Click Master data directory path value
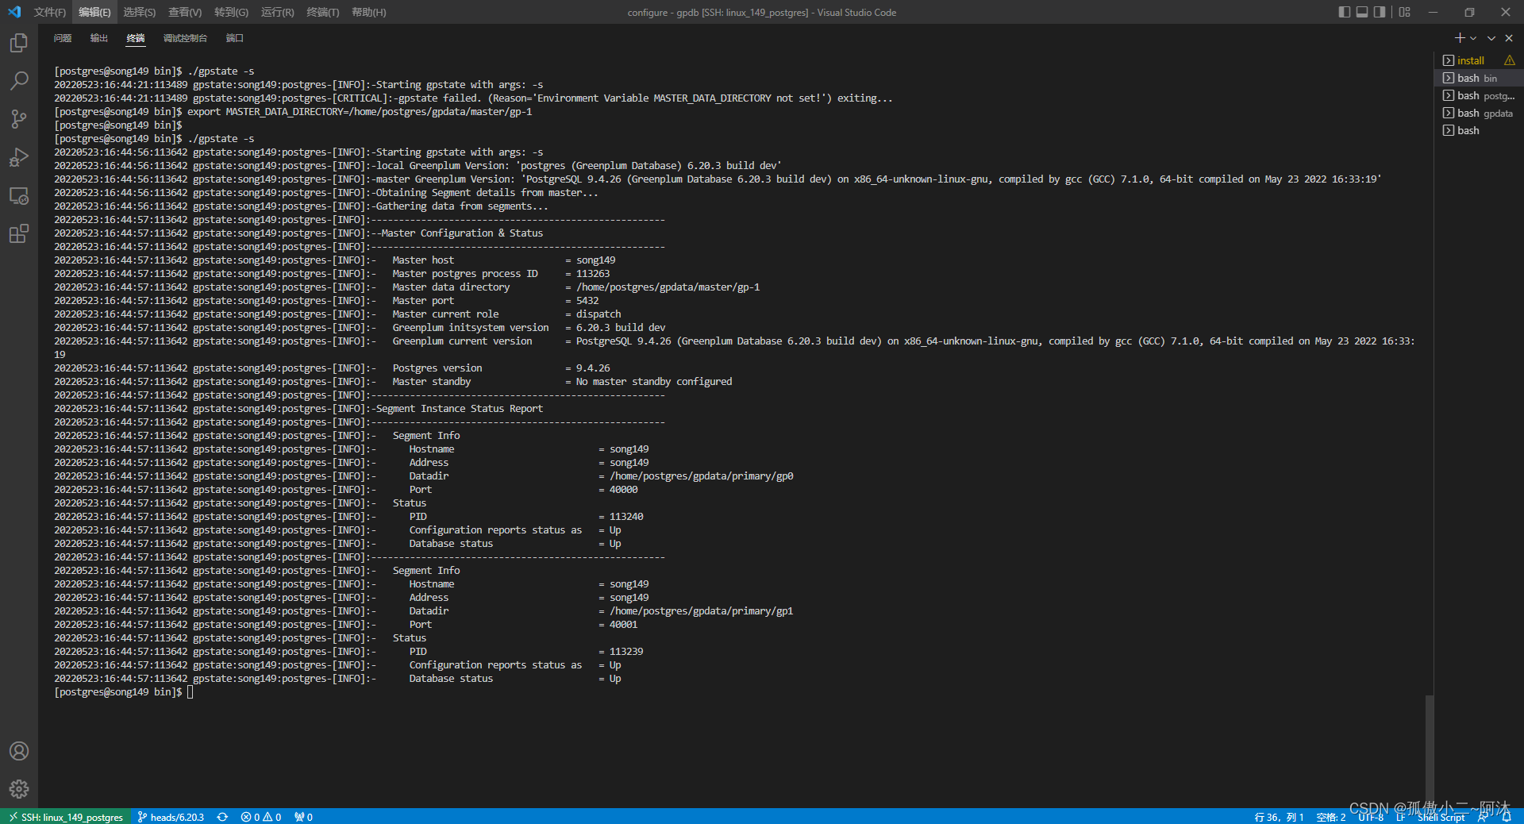 coord(668,287)
